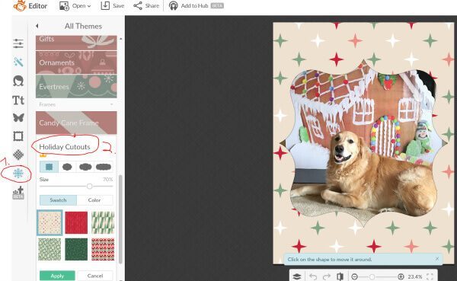
Task: Open Basic Edits sliders icon
Action: (x=18, y=43)
